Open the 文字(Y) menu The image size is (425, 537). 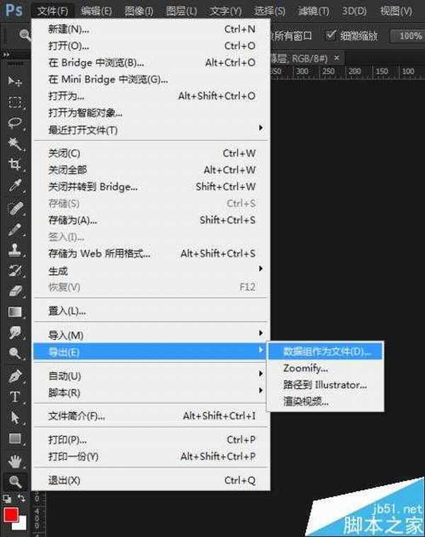coord(225,11)
